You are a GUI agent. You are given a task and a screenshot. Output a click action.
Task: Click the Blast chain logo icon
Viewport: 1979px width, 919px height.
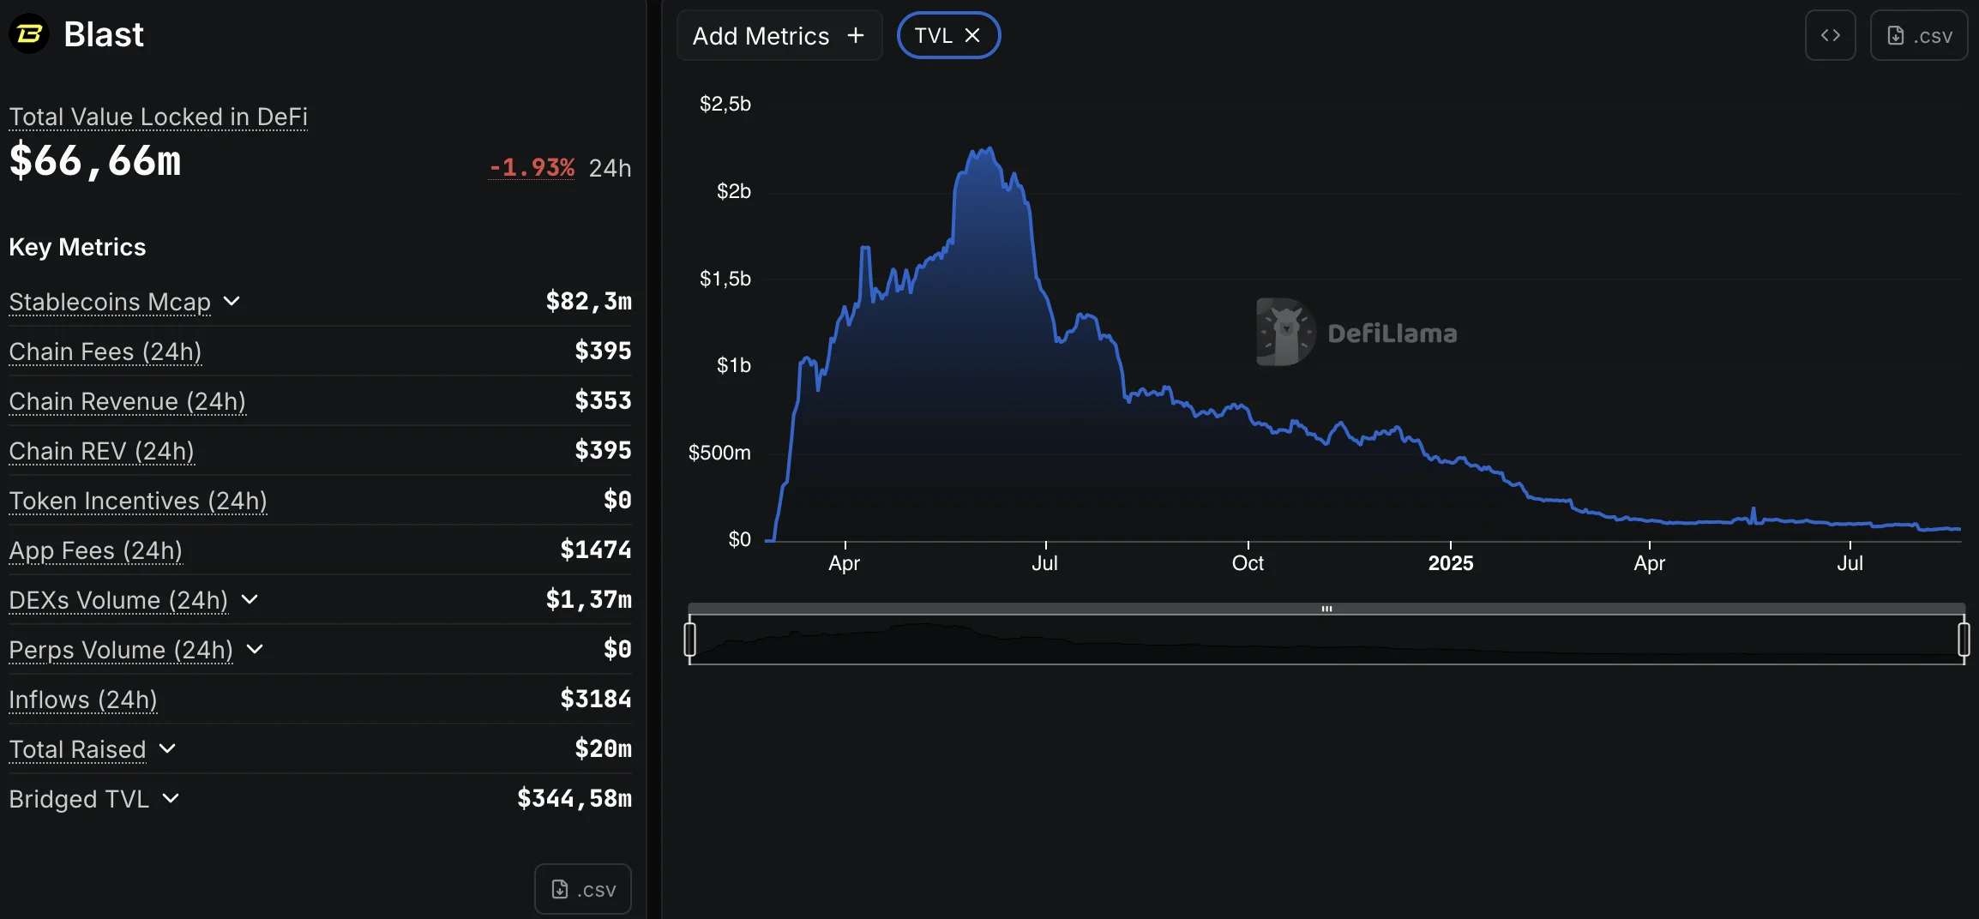click(29, 34)
